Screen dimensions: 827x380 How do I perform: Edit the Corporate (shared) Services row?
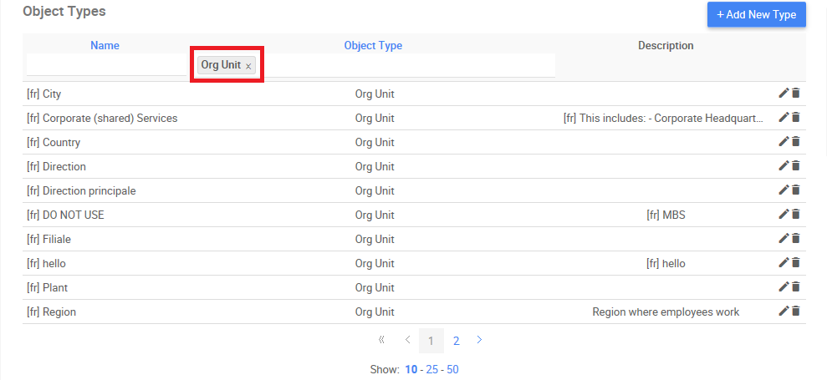[784, 118]
